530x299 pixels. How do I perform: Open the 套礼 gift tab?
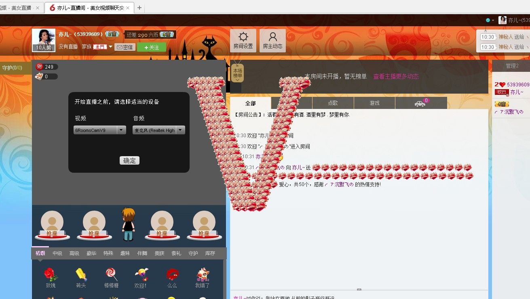176,253
